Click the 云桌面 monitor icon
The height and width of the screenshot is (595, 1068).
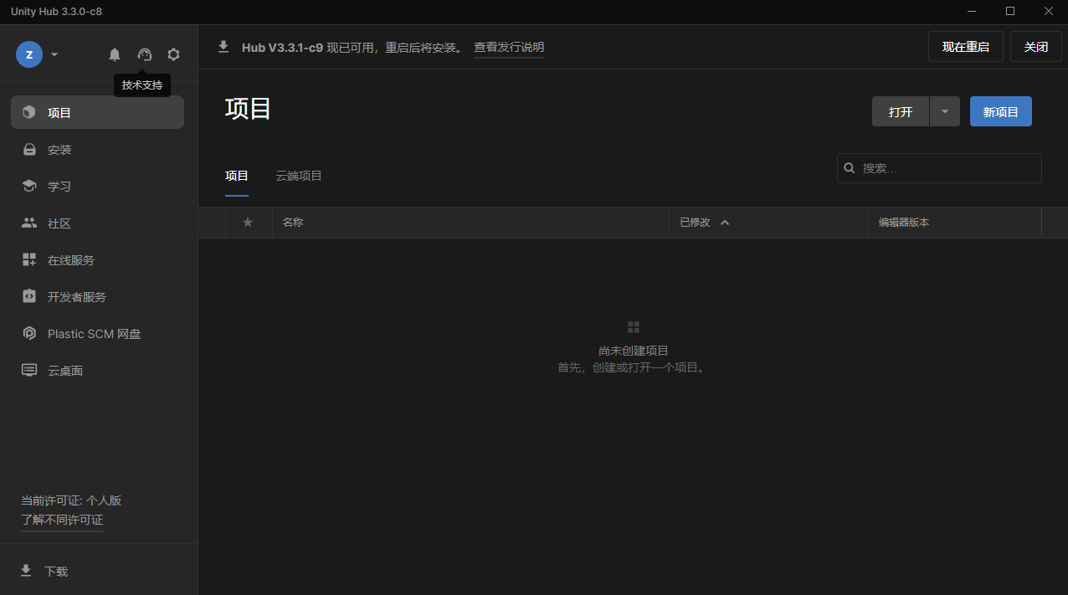click(x=29, y=370)
